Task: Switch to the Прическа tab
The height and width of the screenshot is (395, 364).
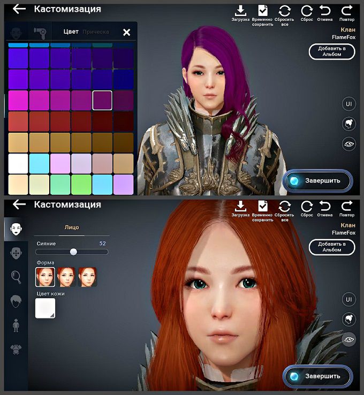Action: point(95,32)
